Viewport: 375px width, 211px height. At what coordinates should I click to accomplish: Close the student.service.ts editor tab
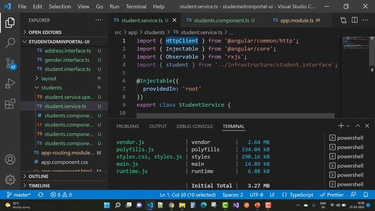click(x=175, y=21)
